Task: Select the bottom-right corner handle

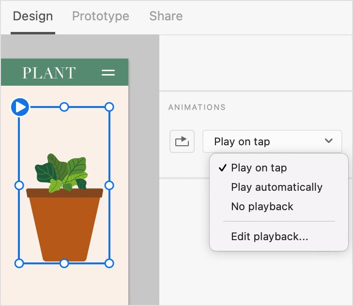Action: (109, 263)
